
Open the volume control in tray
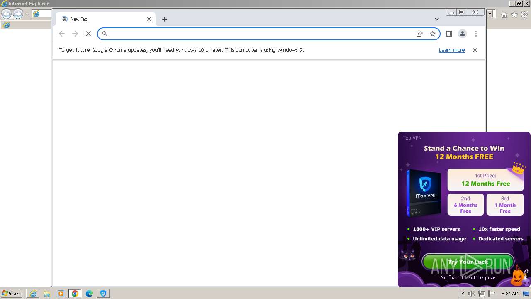[472, 294]
